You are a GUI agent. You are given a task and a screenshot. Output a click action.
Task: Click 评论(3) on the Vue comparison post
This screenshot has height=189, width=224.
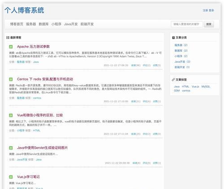coord(146,134)
